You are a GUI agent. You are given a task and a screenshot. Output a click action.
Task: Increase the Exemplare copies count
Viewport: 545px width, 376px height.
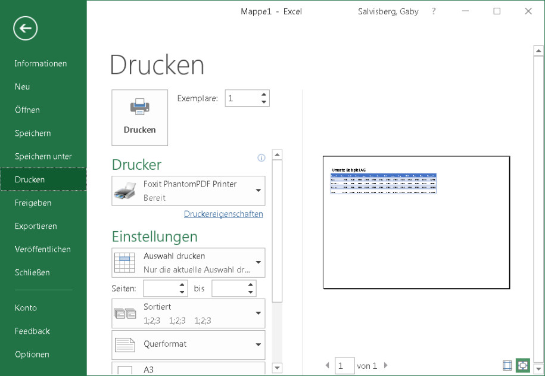click(x=264, y=95)
